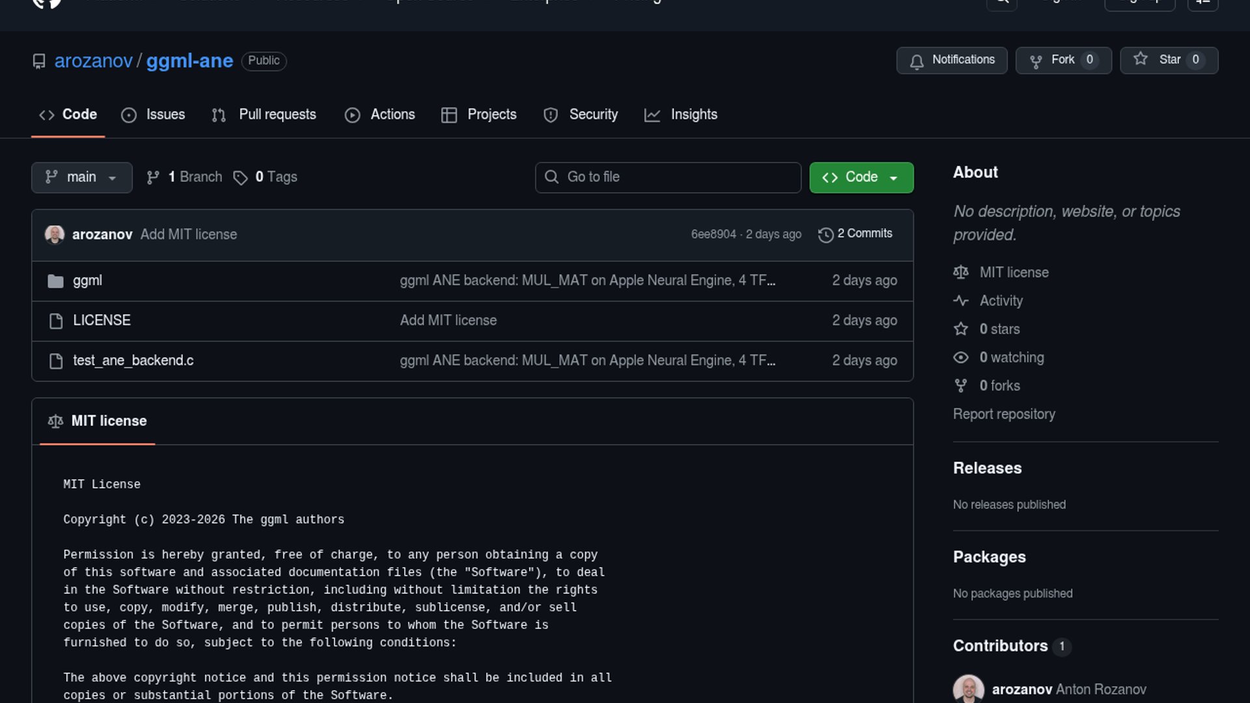Expand the main branch dropdown

click(x=81, y=177)
